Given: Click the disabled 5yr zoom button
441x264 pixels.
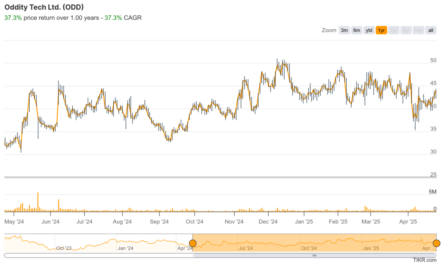Looking at the screenshot, I should [406, 31].
